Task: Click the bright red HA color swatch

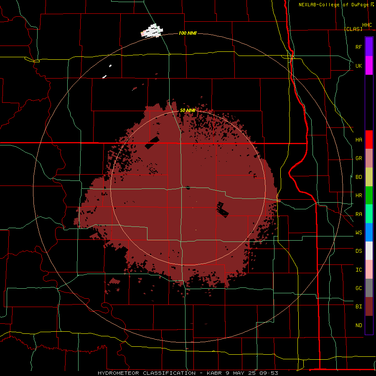Action: point(369,140)
